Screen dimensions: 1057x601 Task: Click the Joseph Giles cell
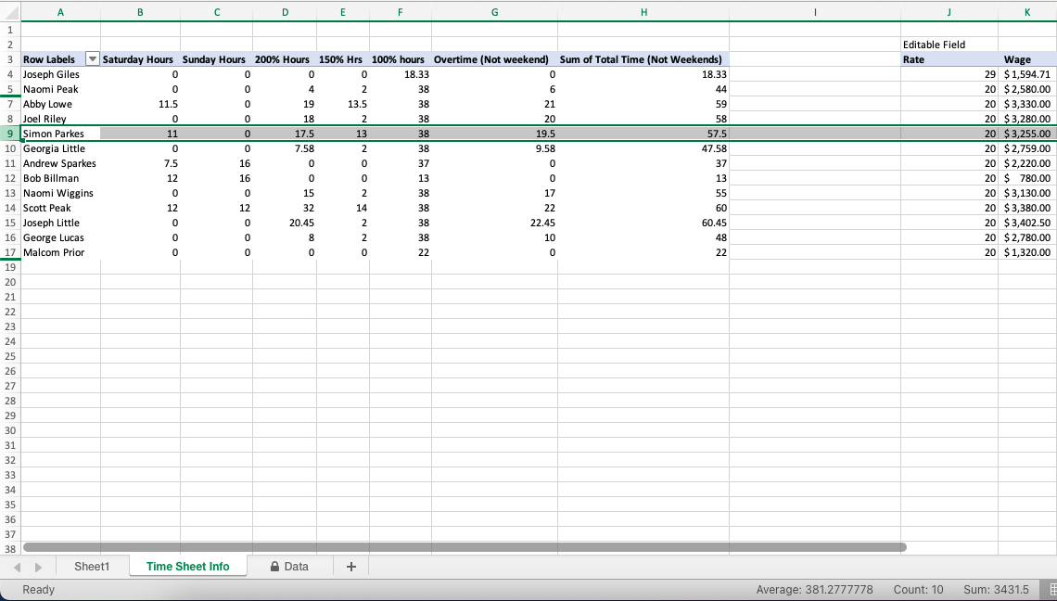(x=60, y=74)
